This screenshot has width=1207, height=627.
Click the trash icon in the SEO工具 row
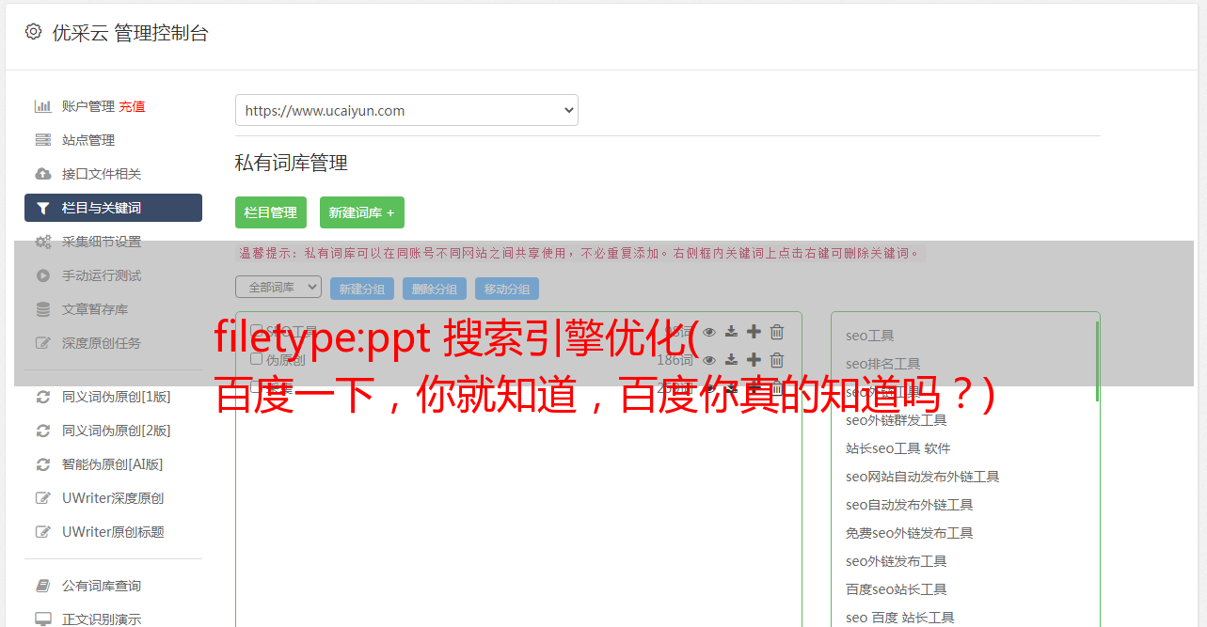[777, 332]
